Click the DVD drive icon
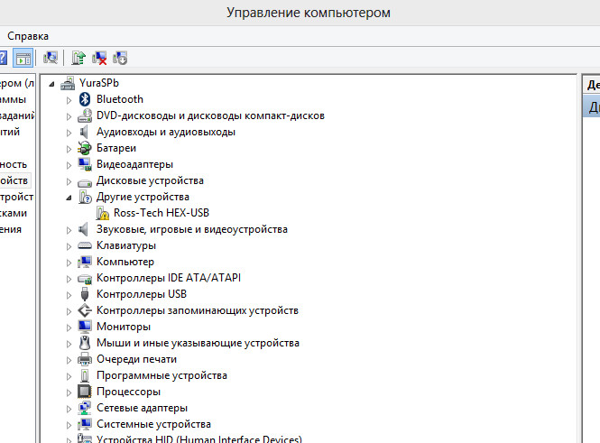The width and height of the screenshot is (600, 443). pos(85,115)
